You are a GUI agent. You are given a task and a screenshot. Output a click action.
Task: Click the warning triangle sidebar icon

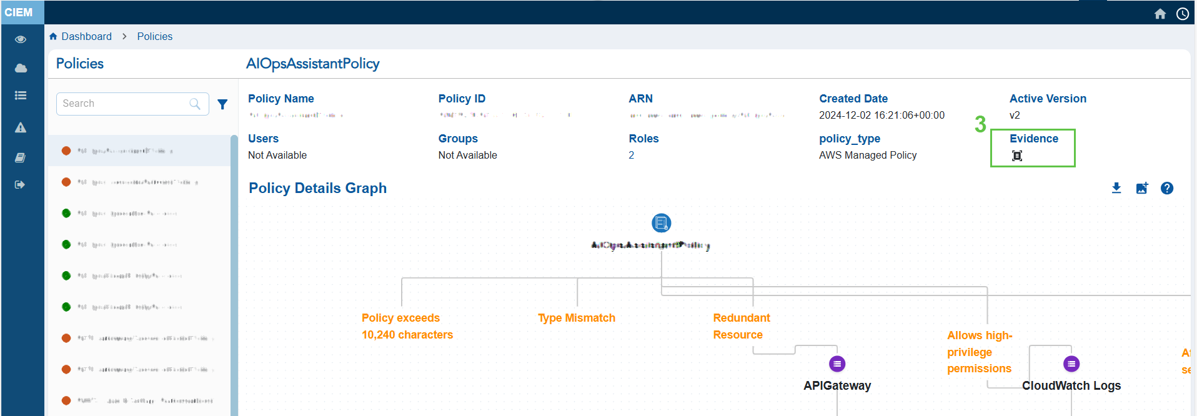21,128
